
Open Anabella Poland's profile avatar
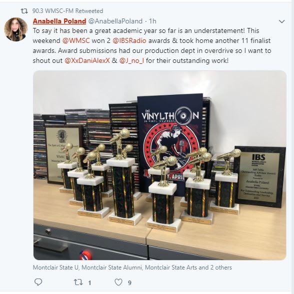pos(16,29)
